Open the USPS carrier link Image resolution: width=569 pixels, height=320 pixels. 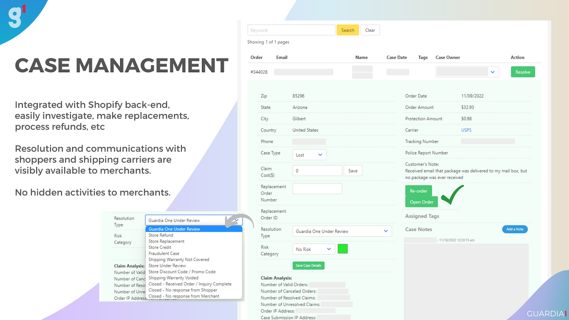[466, 130]
